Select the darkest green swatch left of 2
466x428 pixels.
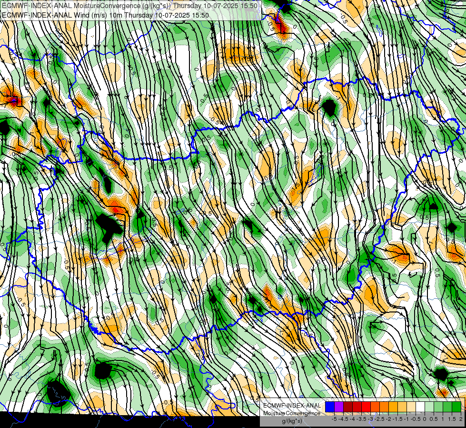[x=456, y=407]
